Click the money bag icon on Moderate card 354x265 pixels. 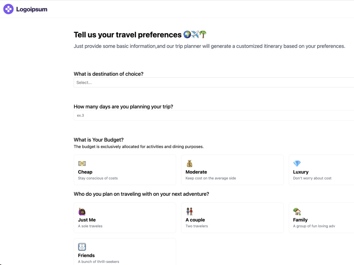tap(189, 163)
